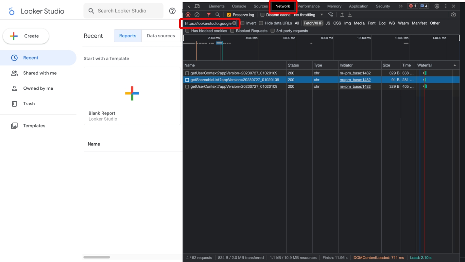Screen dimensions: 465x262
Task: Filter requests by Manifest type
Action: (419, 23)
